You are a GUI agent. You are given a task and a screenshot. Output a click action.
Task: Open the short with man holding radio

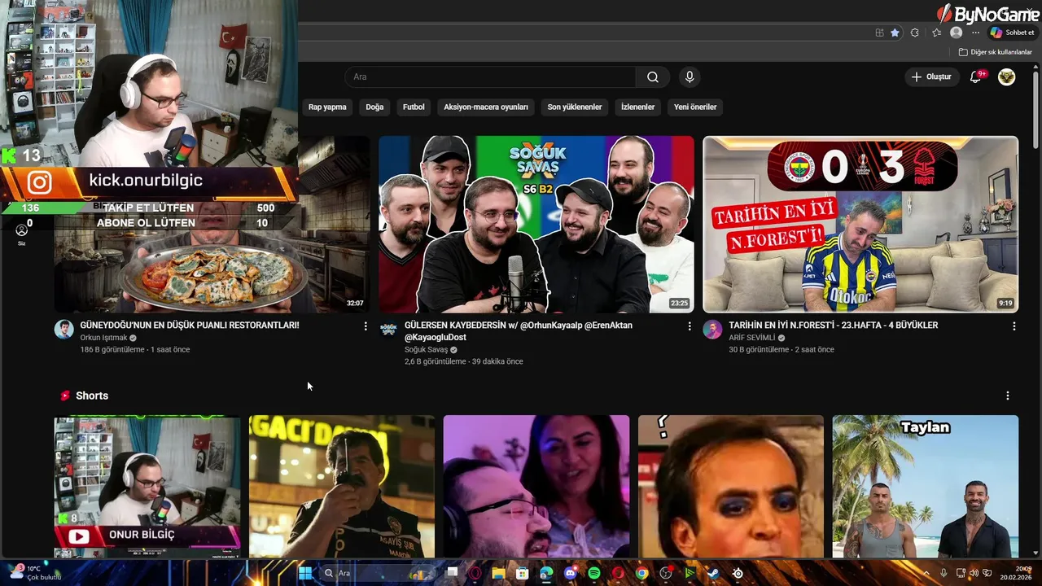click(342, 487)
